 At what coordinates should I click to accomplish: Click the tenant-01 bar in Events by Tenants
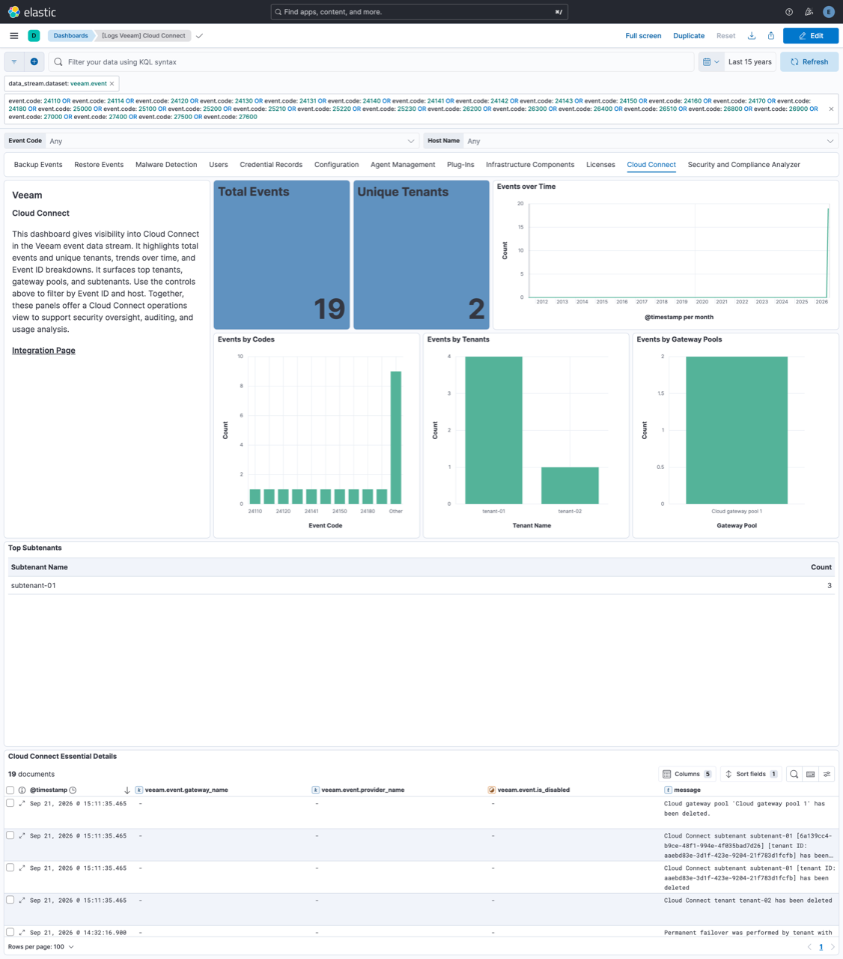493,430
